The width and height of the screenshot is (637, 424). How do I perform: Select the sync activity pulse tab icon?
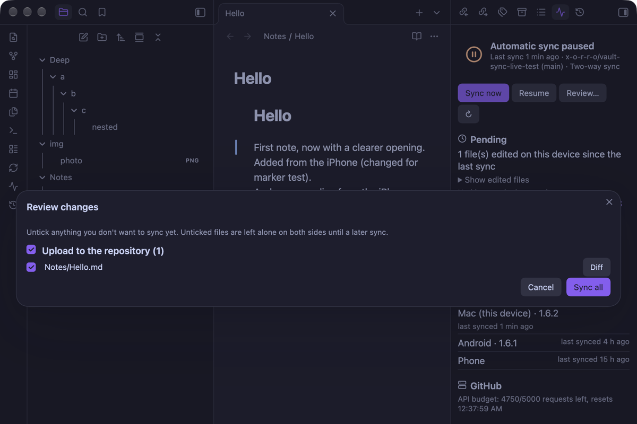click(561, 12)
